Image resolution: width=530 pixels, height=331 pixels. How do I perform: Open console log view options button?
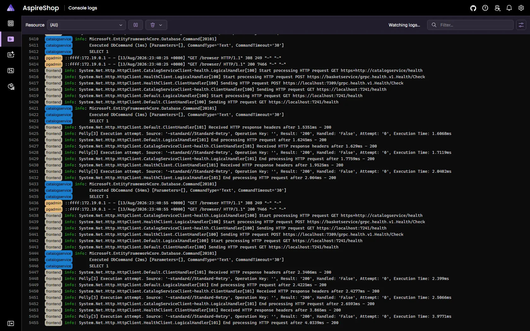[521, 25]
